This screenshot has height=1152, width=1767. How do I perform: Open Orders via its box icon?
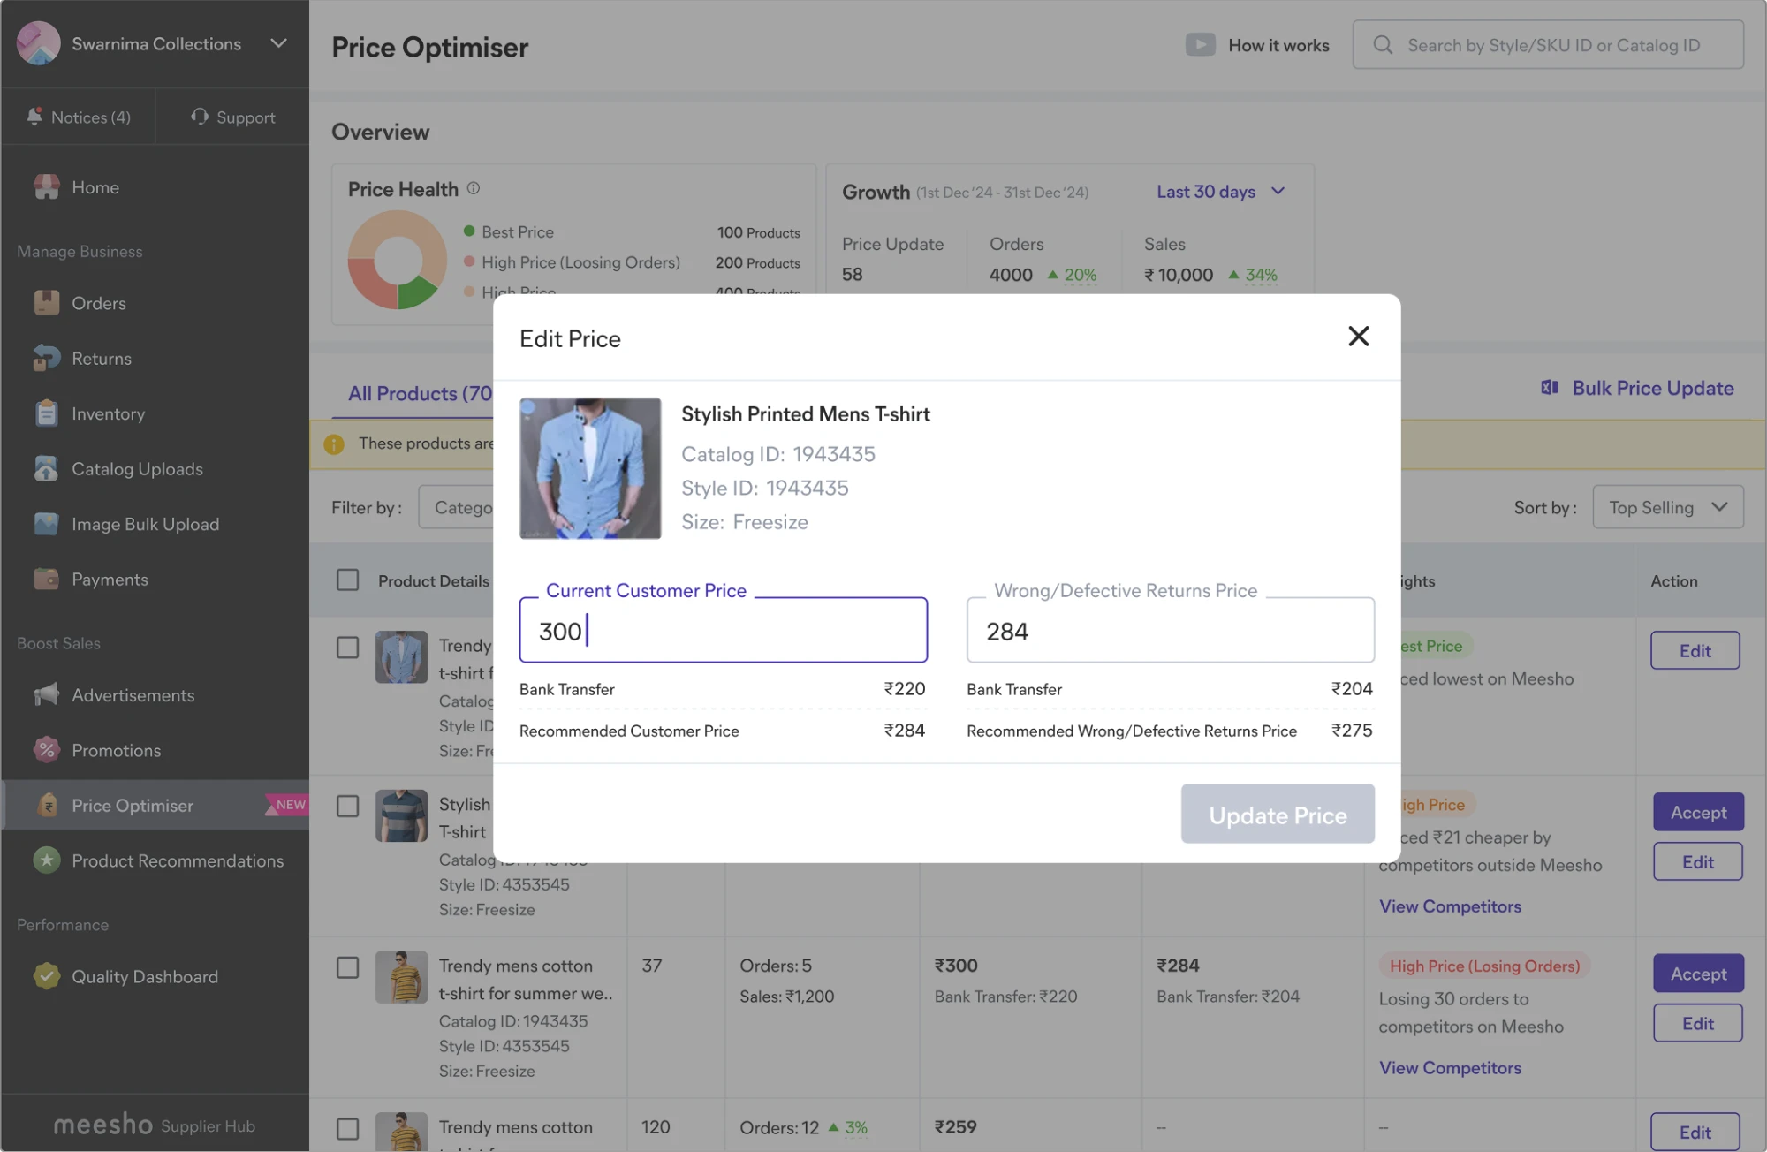[46, 303]
